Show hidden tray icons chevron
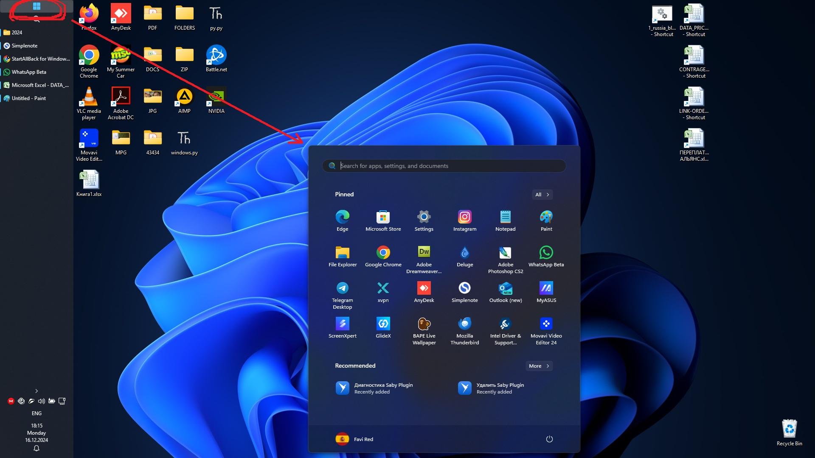Screen dimensions: 815x458 pos(37,391)
